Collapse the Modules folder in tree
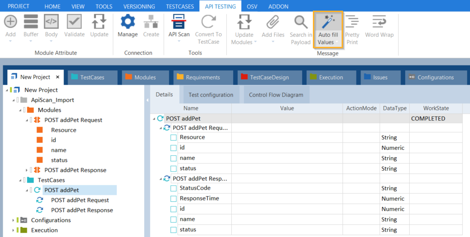 [20, 110]
